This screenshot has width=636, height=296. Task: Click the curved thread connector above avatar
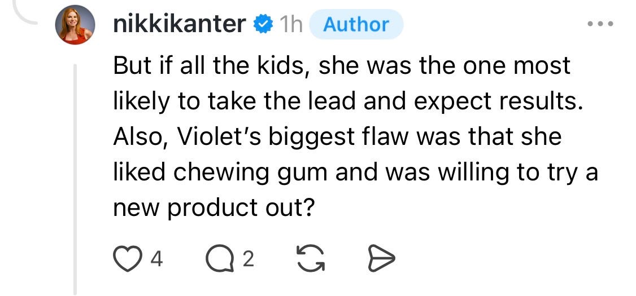pos(25,12)
